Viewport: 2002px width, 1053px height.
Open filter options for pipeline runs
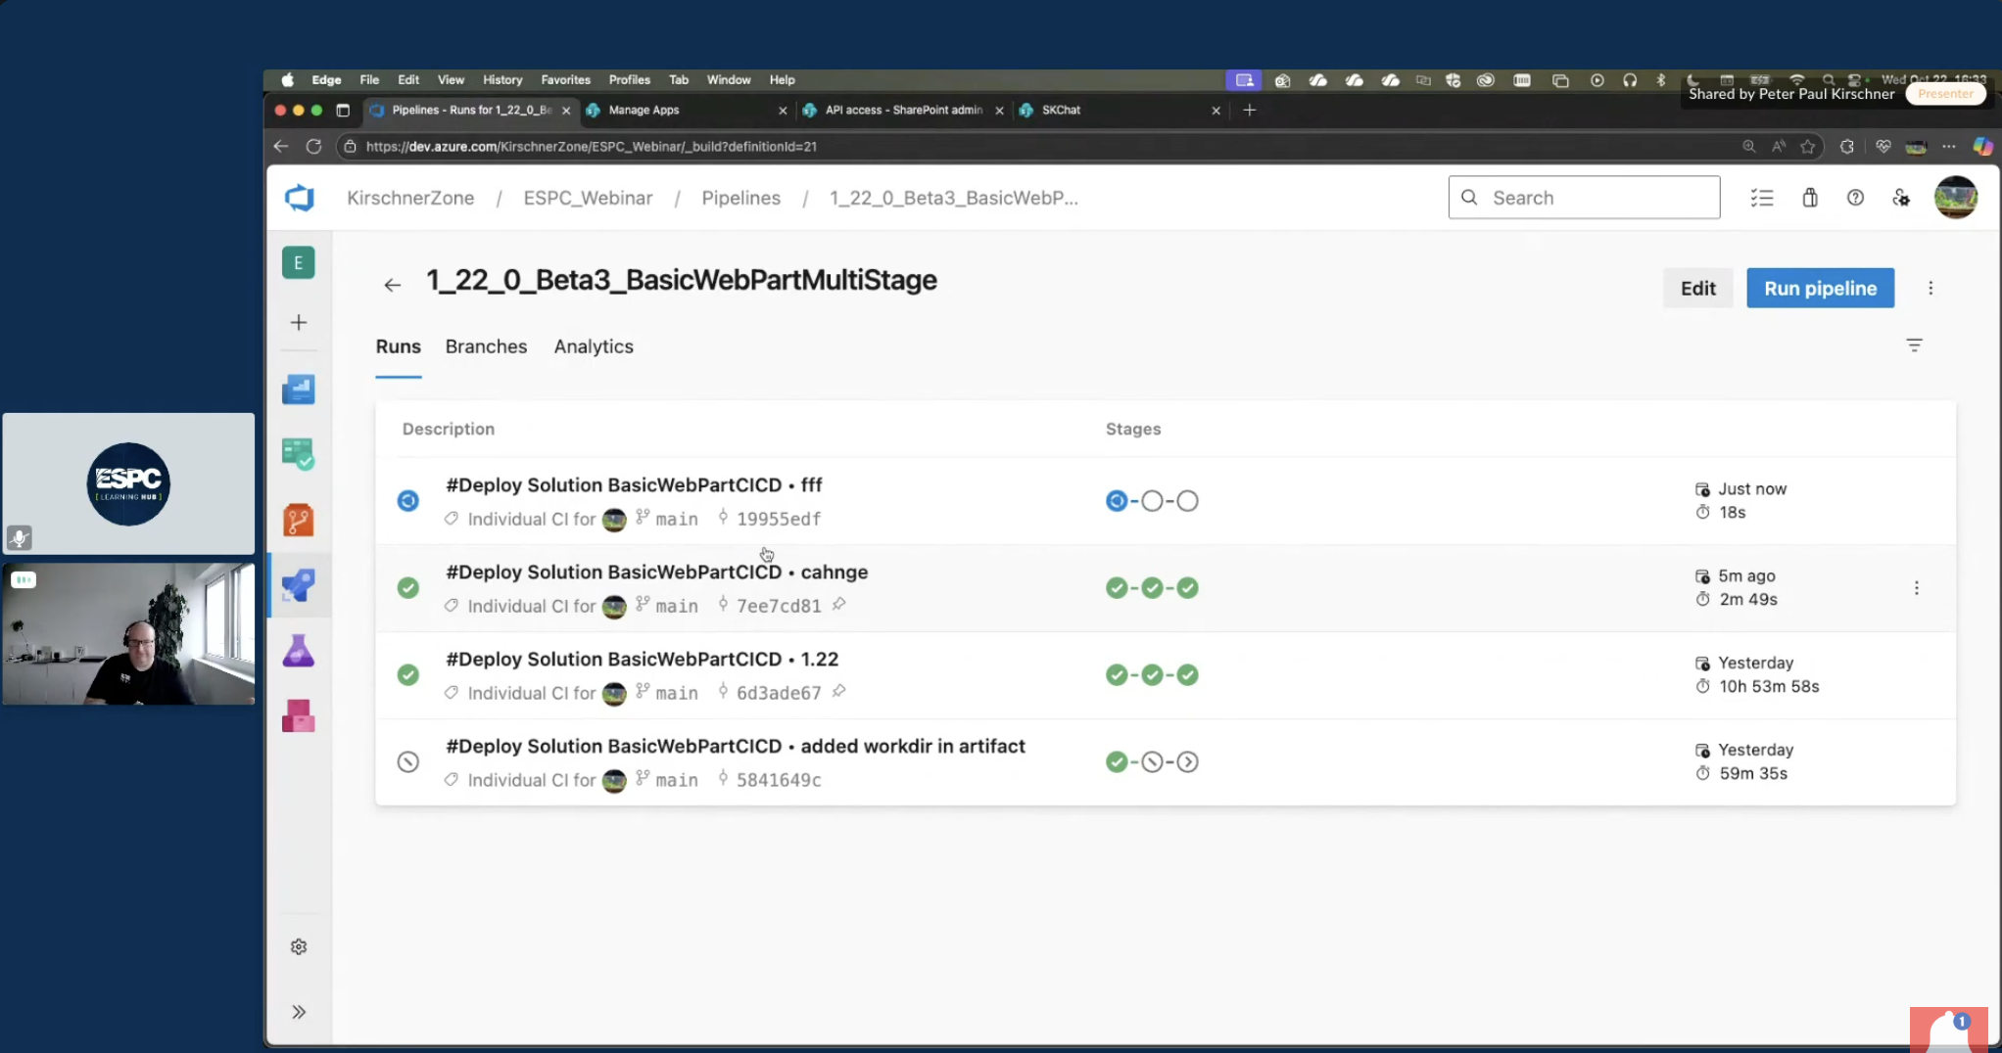[1914, 345]
